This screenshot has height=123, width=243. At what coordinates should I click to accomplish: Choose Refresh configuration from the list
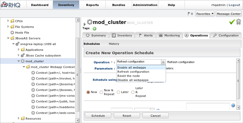tap(141, 72)
